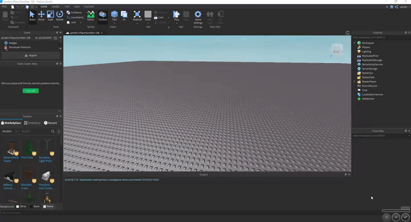
Task: Open Toolbox filter options icon
Action: pos(59,132)
